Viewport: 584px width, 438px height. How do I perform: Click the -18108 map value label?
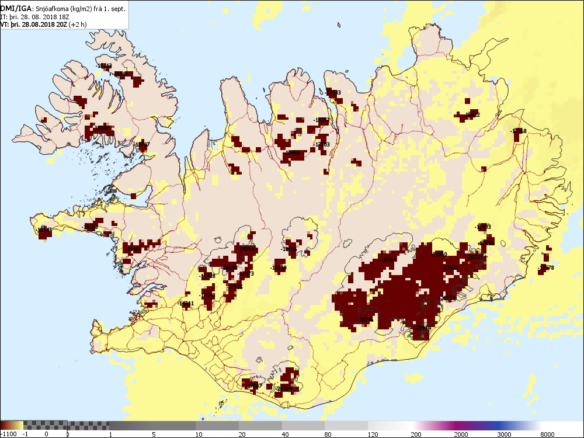(x=90, y=227)
